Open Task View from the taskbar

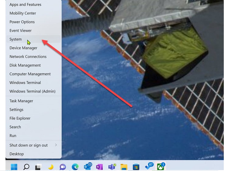tap(38, 167)
